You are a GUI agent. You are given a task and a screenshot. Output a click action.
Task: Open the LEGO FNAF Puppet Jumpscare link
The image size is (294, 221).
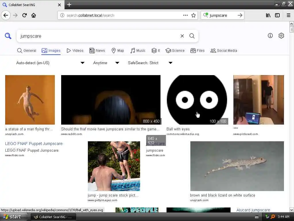click(x=34, y=144)
